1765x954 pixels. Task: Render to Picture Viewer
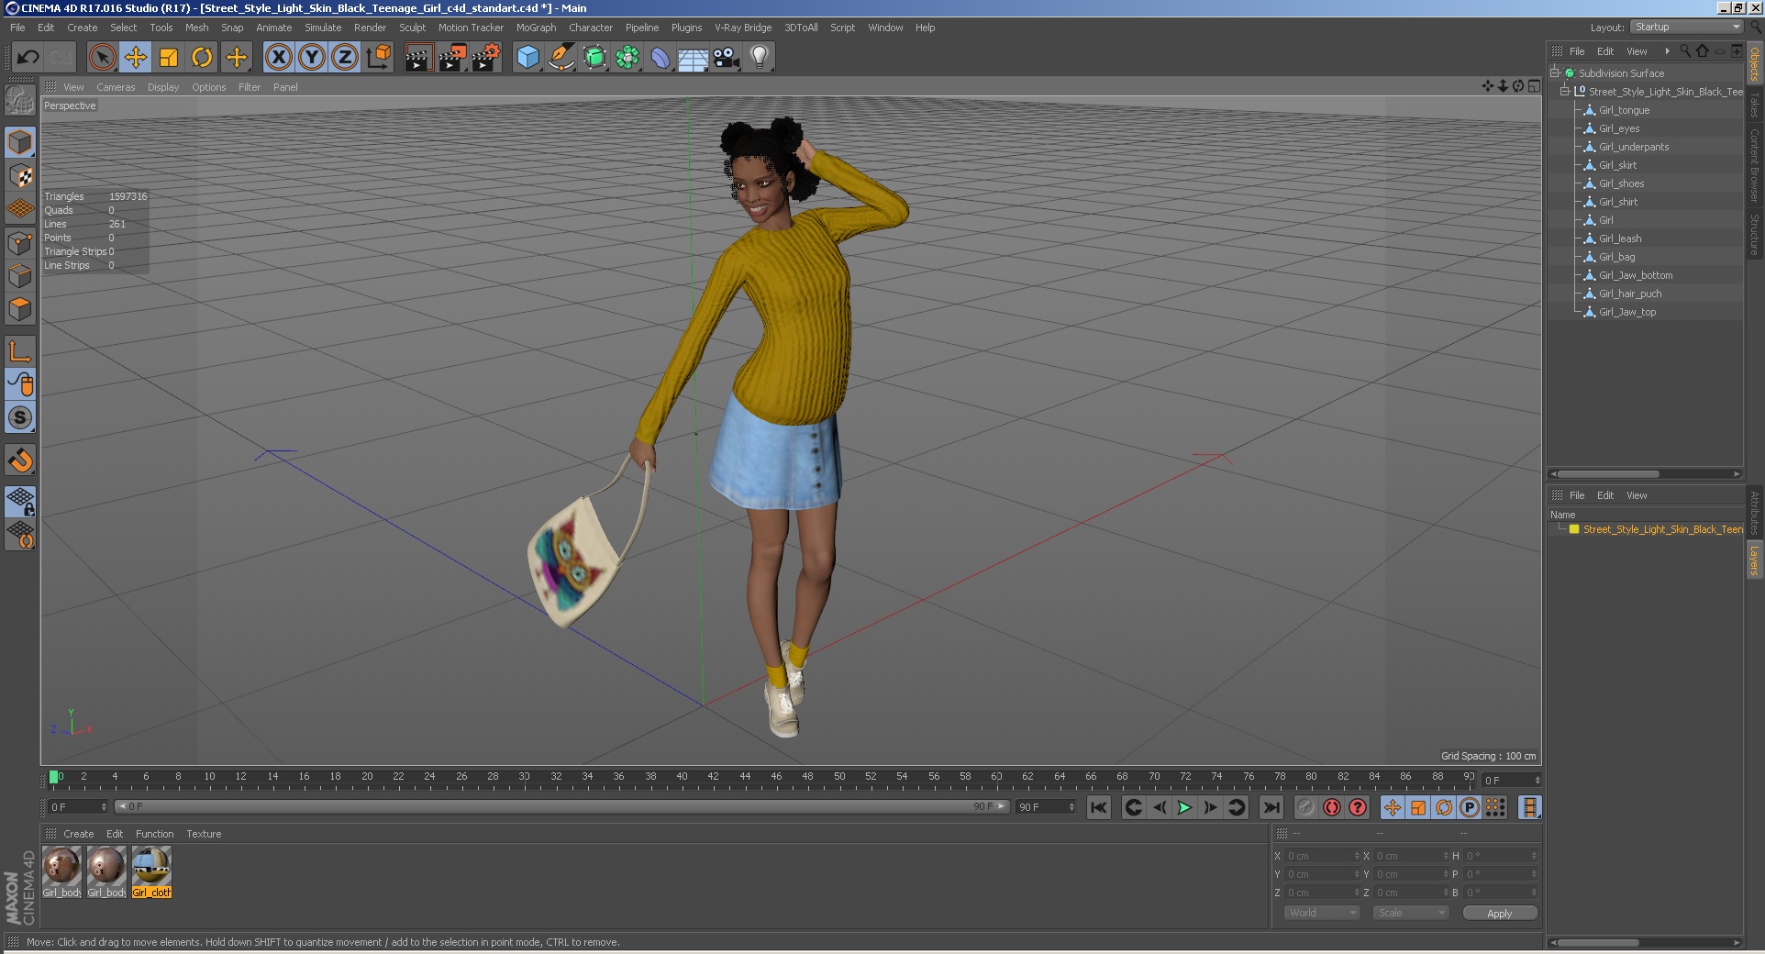tap(452, 57)
